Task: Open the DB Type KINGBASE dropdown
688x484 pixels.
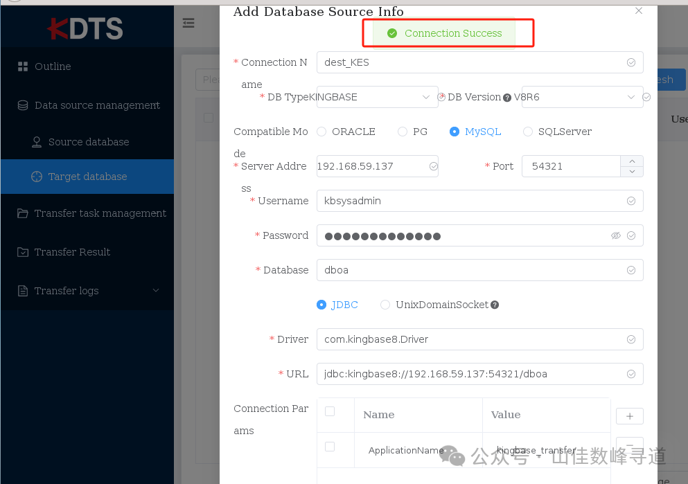Action: [x=378, y=97]
